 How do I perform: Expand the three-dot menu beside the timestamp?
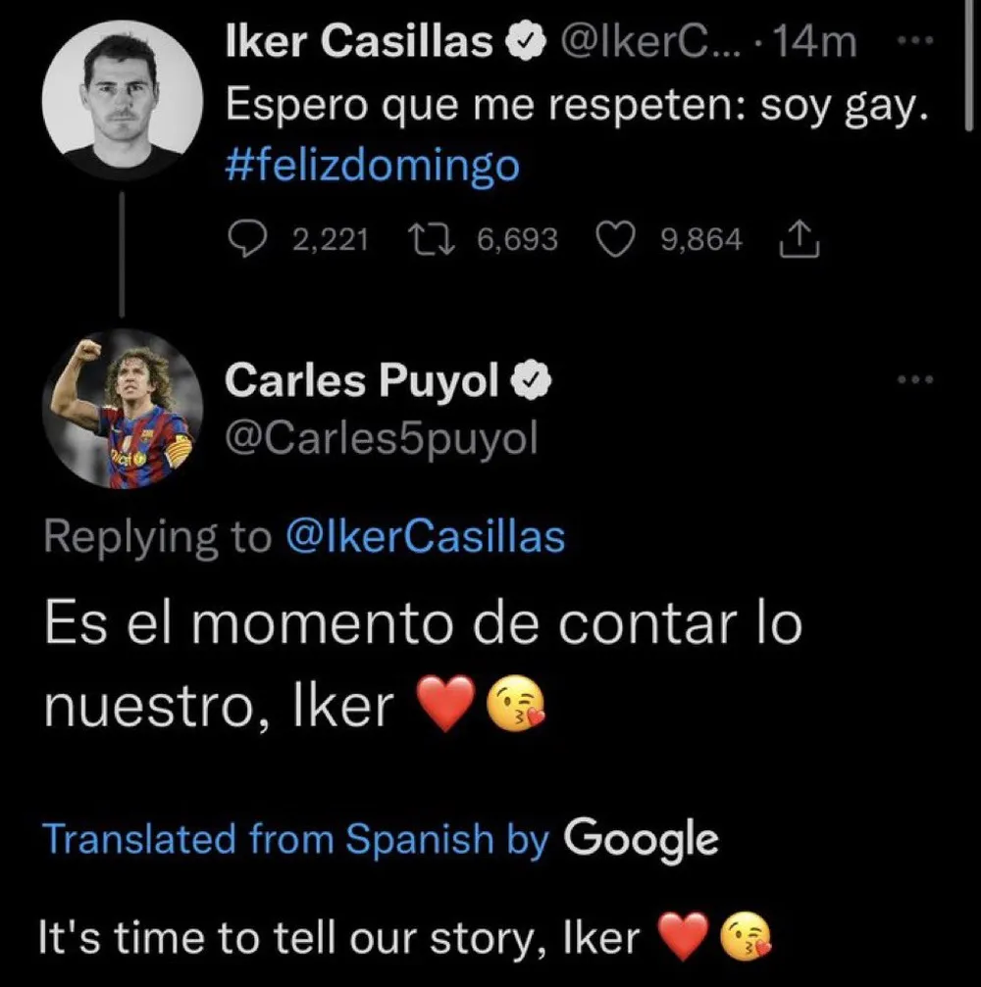[914, 41]
